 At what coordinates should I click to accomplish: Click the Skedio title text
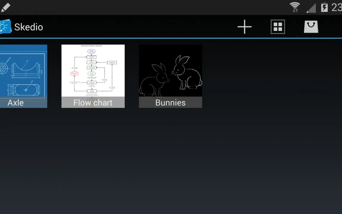29,27
